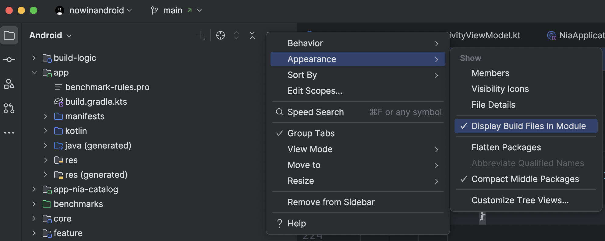The width and height of the screenshot is (605, 241).
Task: Toggle the Group Tabs option
Action: pyautogui.click(x=311, y=133)
